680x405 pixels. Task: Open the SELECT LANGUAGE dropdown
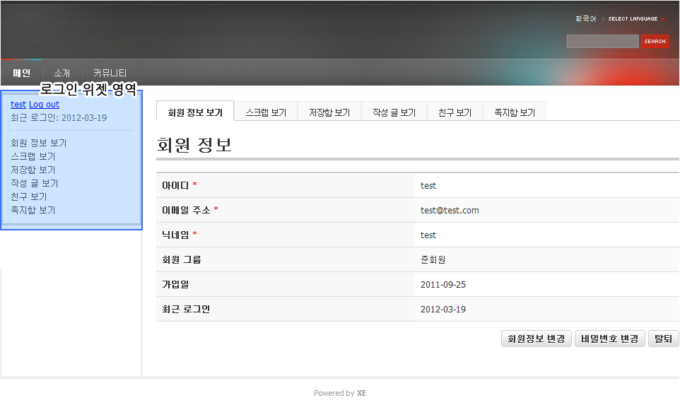[x=635, y=19]
